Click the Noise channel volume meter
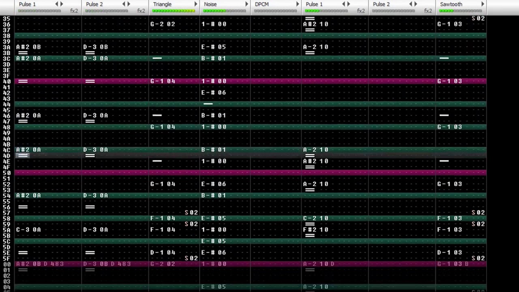Image resolution: width=519 pixels, height=292 pixels. 225,11
